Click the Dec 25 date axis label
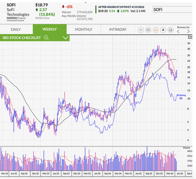Viewport: 196px width, 179px height. (159, 174)
